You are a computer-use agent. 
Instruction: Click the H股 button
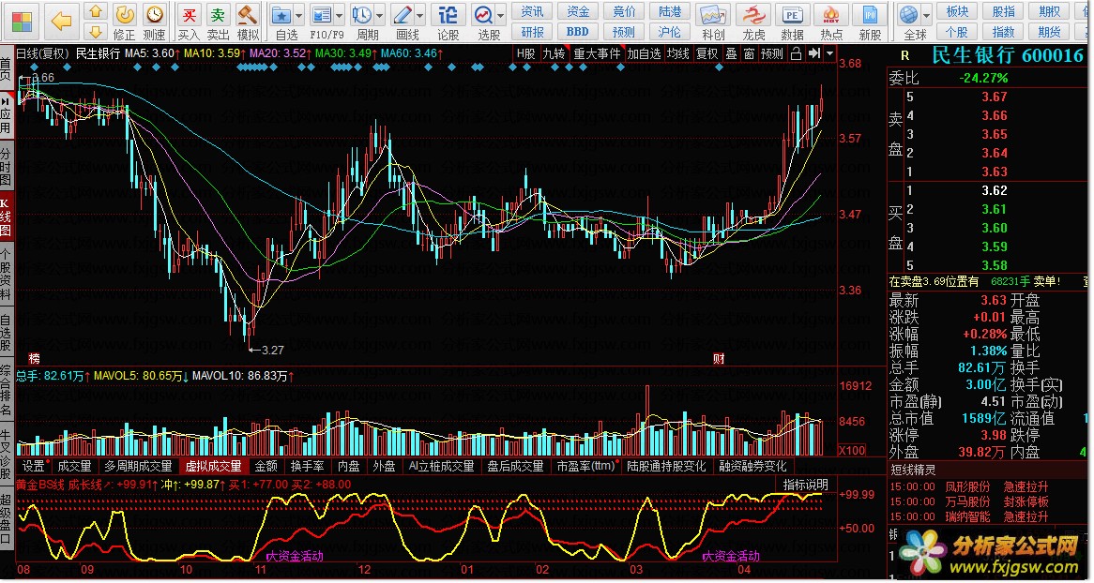(526, 53)
